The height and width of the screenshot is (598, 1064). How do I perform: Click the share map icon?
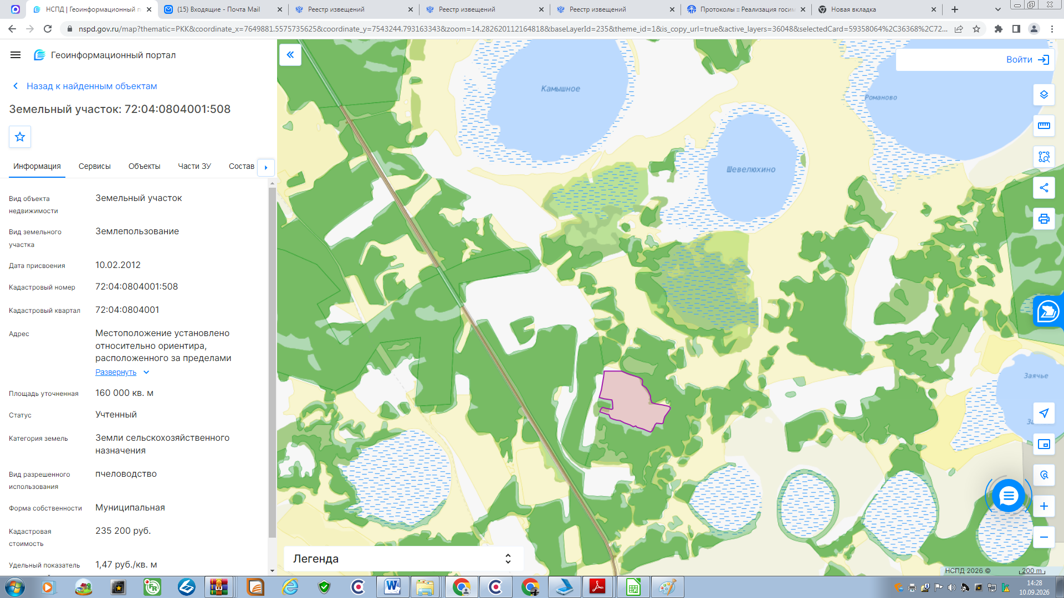click(x=1044, y=188)
